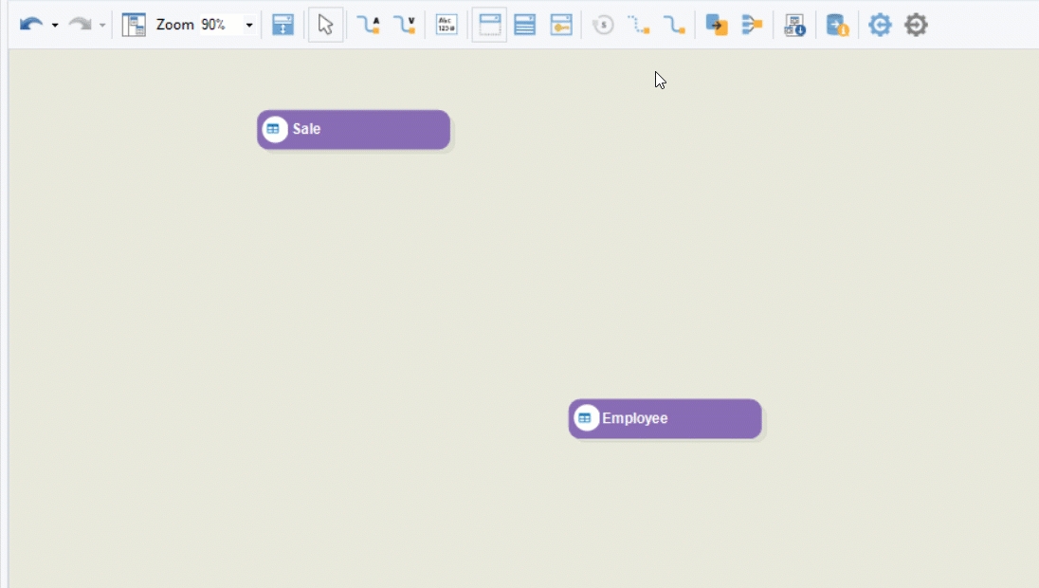This screenshot has width=1039, height=588.
Task: Click the fit-to-height table icon
Action: (x=283, y=25)
